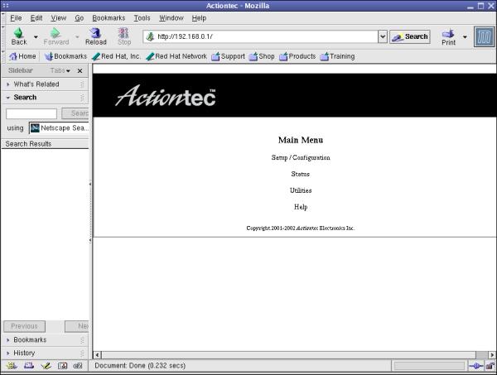Open the View menu

[59, 18]
